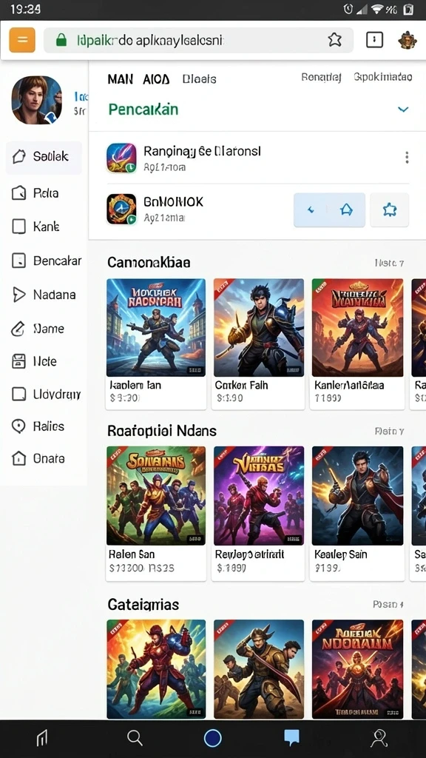The height and width of the screenshot is (758, 426).
Task: Switch to the AIOA tab
Action: tap(156, 79)
